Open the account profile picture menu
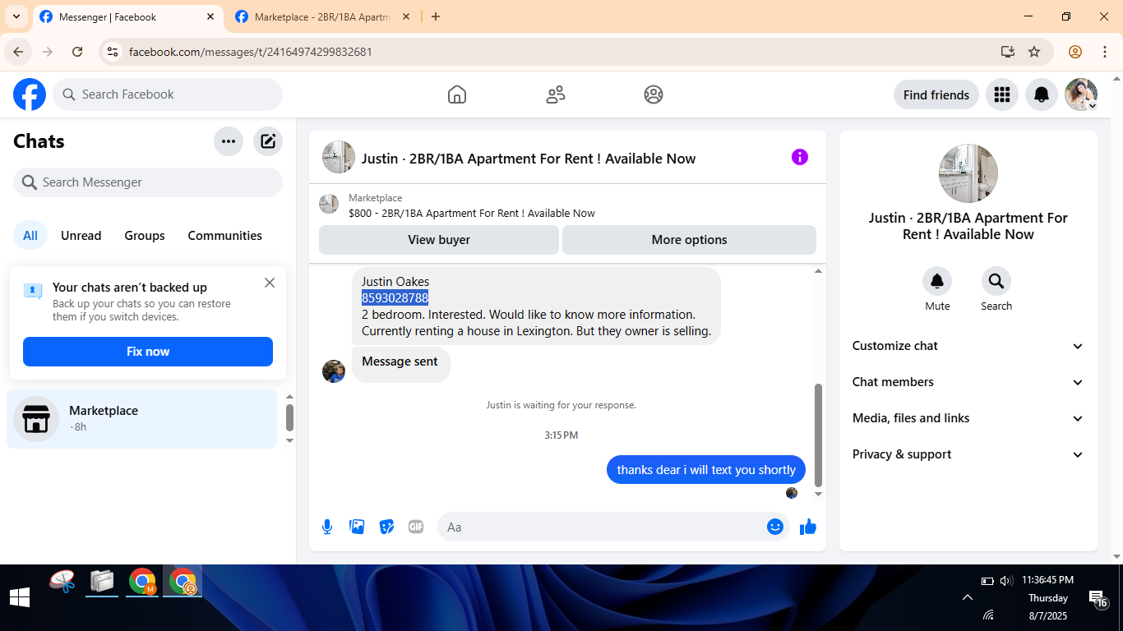Image resolution: width=1123 pixels, height=631 pixels. pos(1081,94)
